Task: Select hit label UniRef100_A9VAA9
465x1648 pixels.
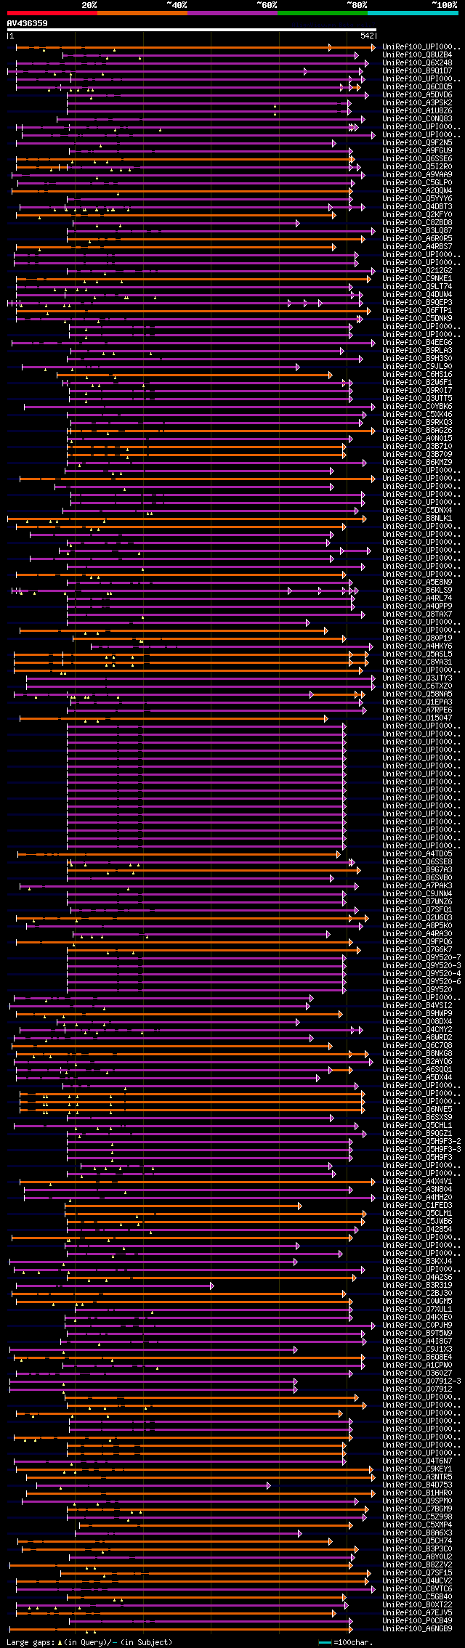Action: coord(417,175)
